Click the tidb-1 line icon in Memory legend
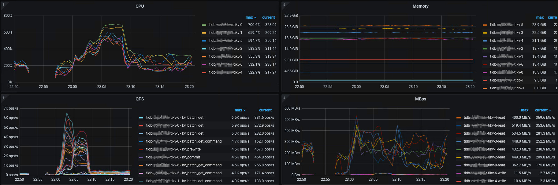Image resolution: width=558 pixels, height=185 pixels. coord(485,80)
